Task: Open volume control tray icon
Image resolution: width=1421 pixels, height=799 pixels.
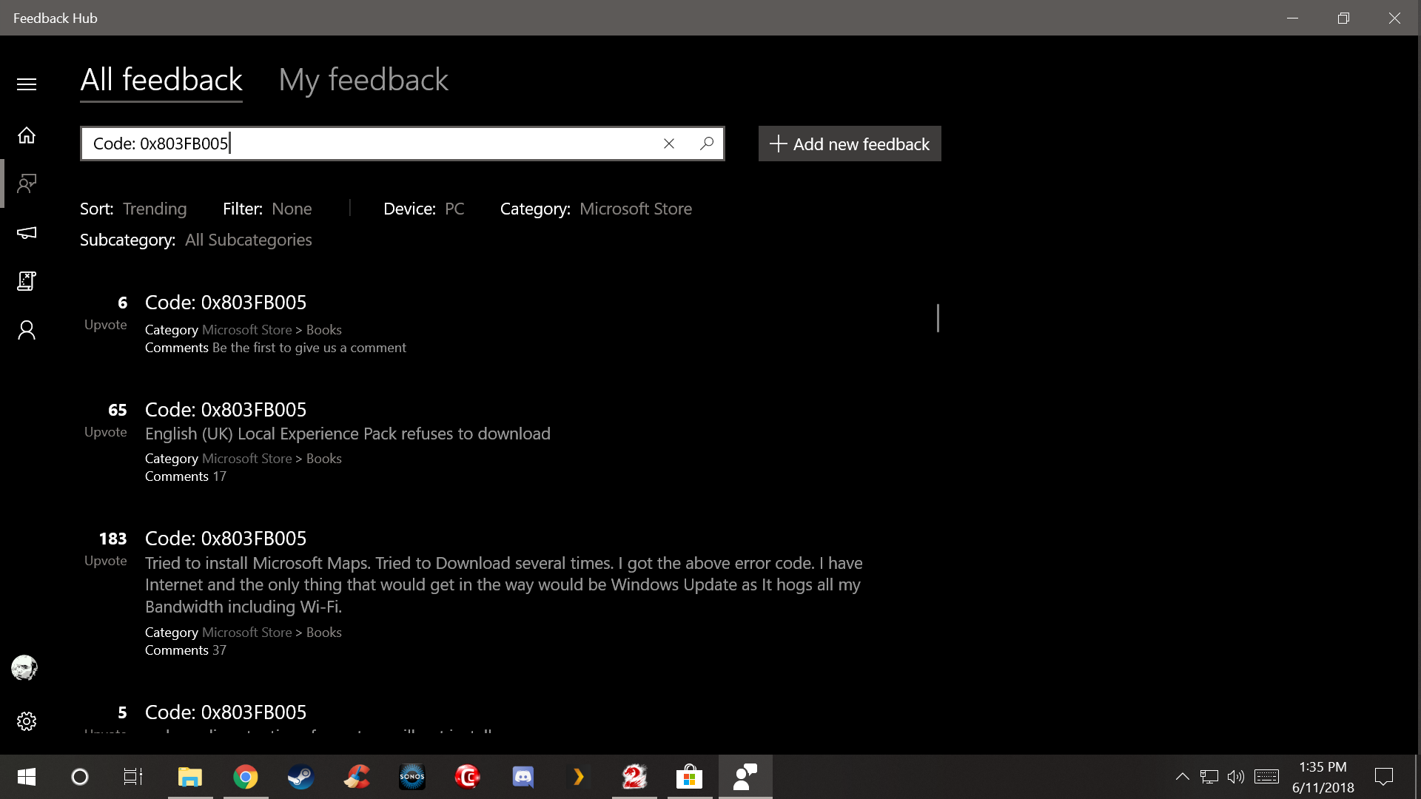Action: tap(1236, 777)
